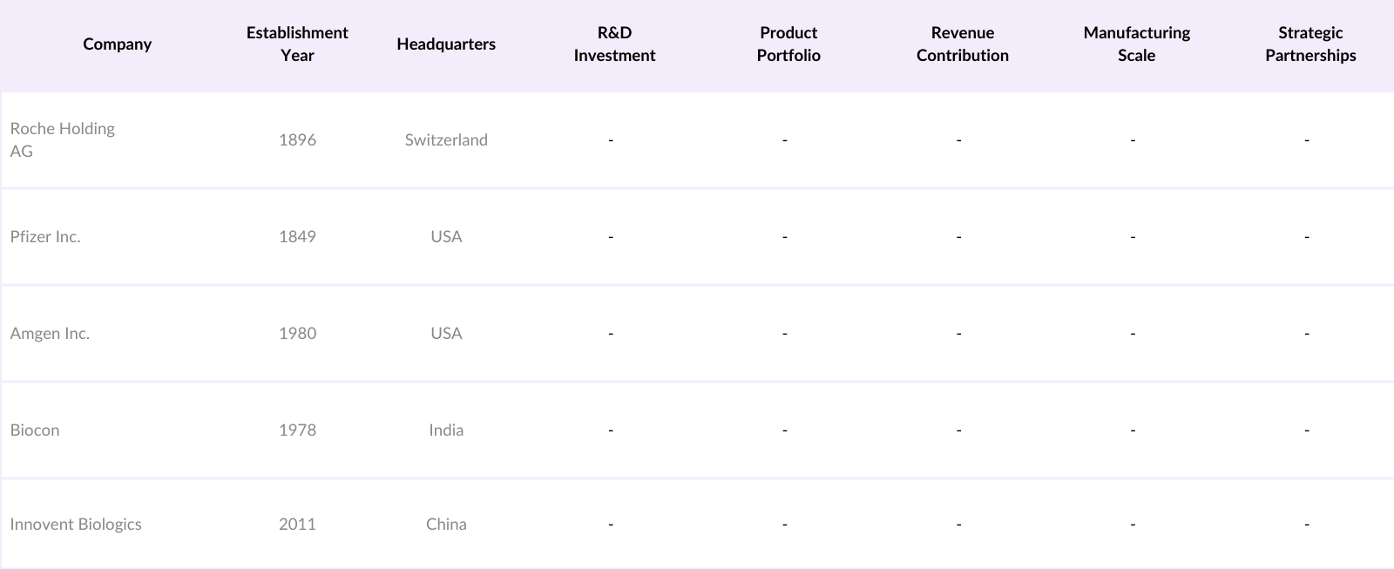Select the Switzerland headquarters cell
Screen dimensions: 1394x569
click(446, 140)
